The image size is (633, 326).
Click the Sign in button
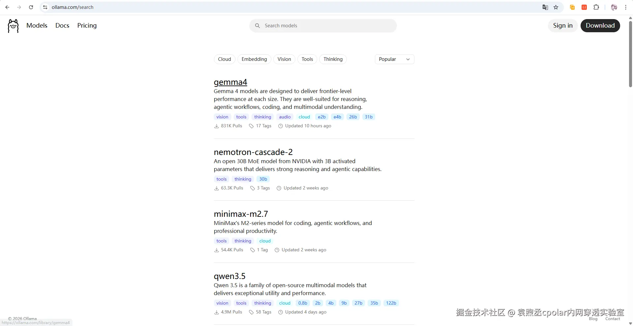(x=563, y=26)
